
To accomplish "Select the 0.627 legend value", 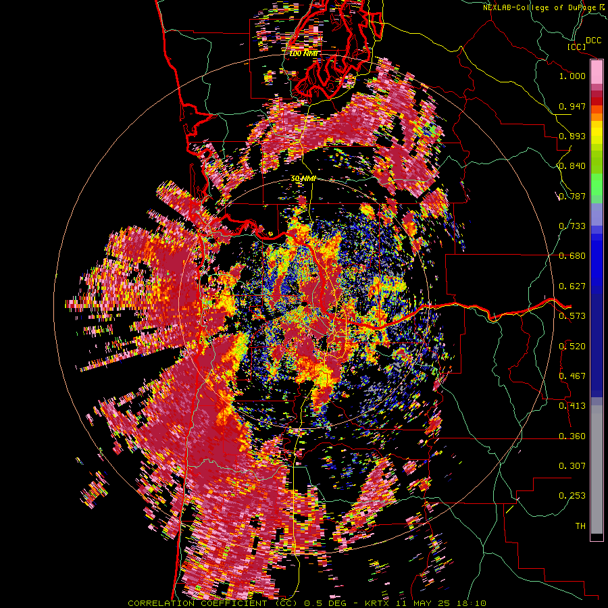I will tap(572, 286).
